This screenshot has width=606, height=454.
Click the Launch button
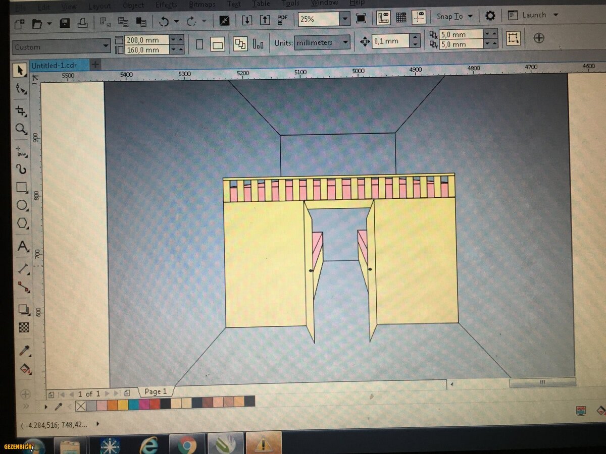coord(533,15)
